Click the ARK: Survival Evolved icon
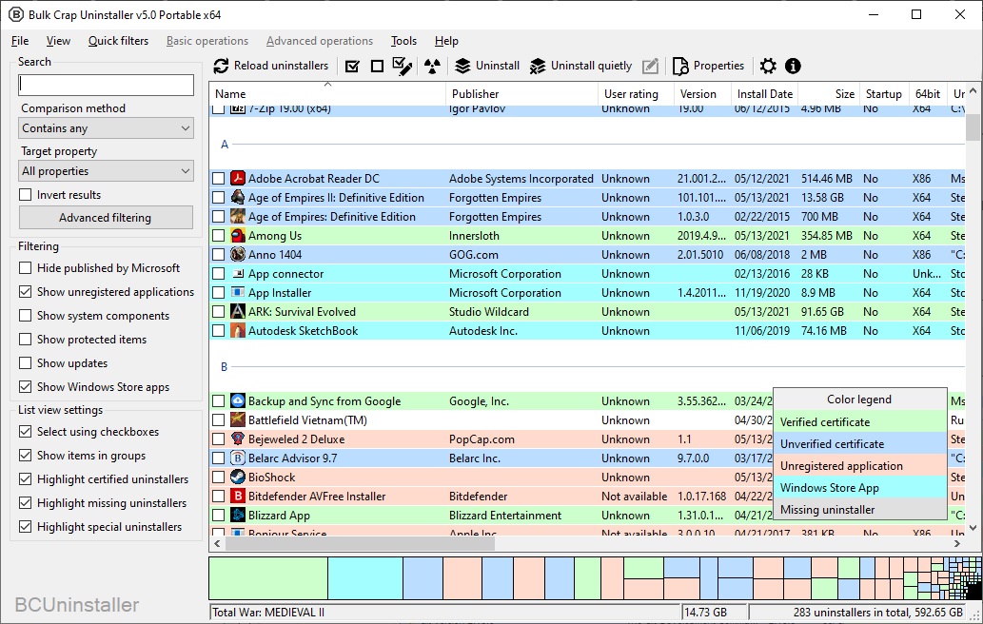Image resolution: width=983 pixels, height=624 pixels. click(x=238, y=311)
